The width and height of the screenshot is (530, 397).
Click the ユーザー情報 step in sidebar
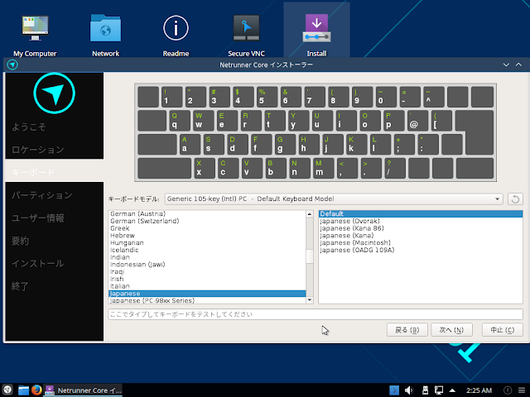pos(38,218)
